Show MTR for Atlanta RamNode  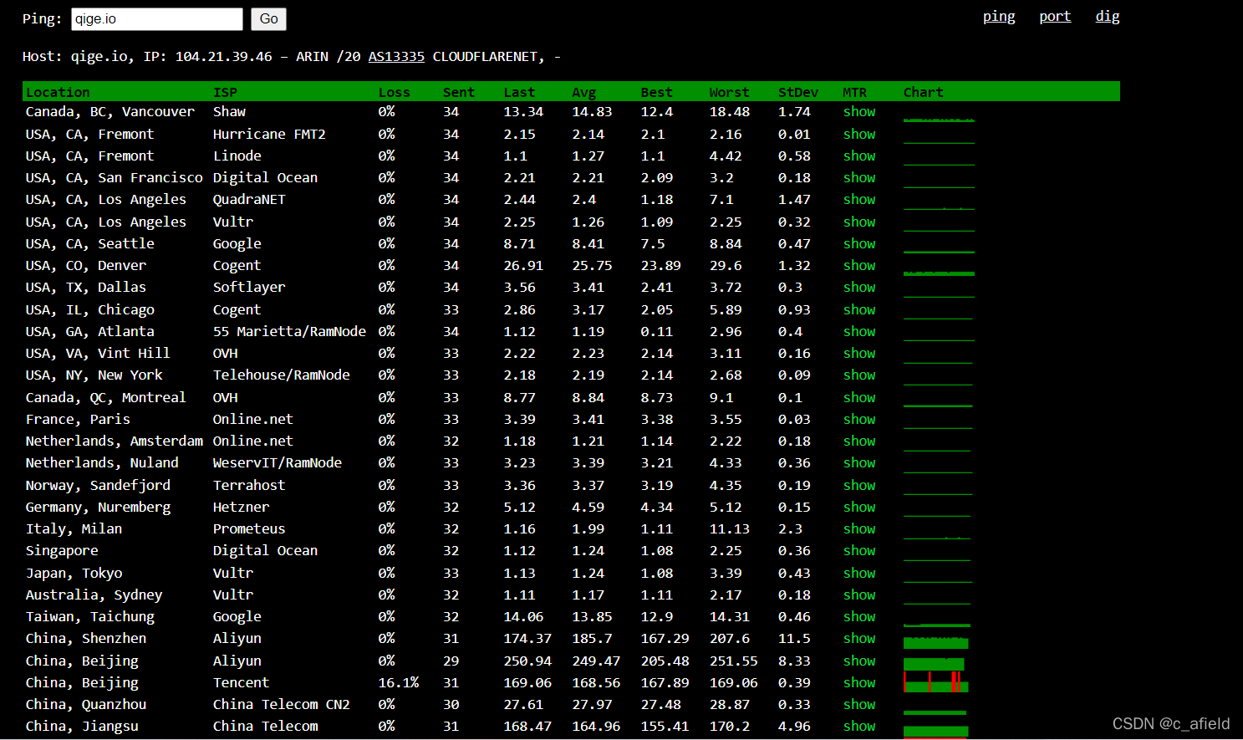859,331
